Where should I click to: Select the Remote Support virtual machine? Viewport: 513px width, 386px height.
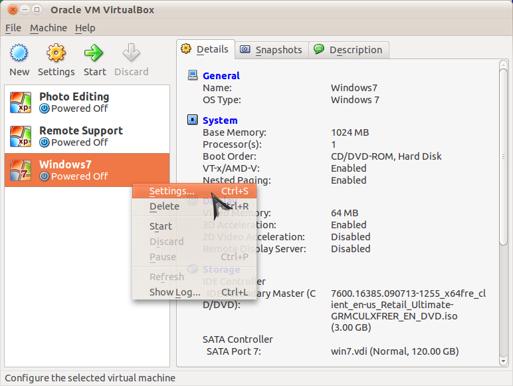coord(87,136)
